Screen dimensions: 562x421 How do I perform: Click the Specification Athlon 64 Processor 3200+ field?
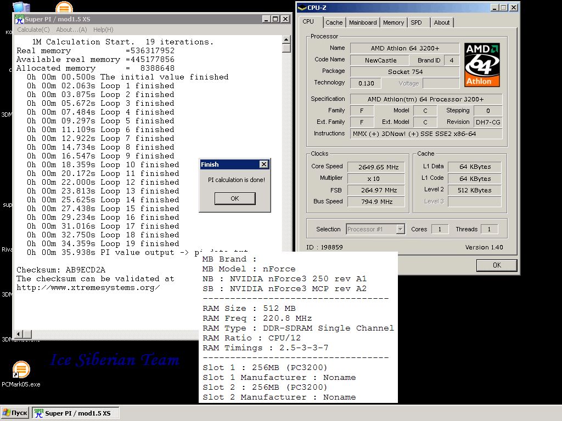(x=426, y=99)
